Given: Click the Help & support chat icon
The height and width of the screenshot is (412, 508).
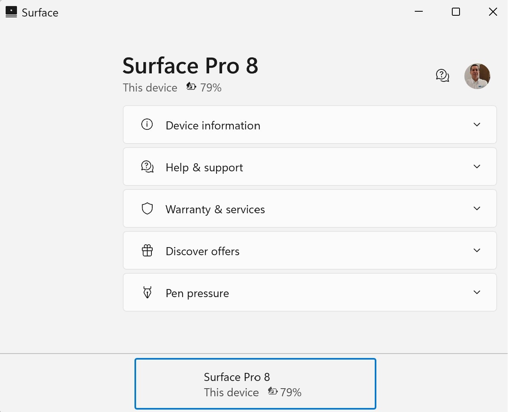Looking at the screenshot, I should coord(147,166).
